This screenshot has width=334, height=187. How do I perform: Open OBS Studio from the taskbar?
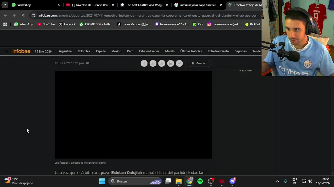tap(211, 181)
